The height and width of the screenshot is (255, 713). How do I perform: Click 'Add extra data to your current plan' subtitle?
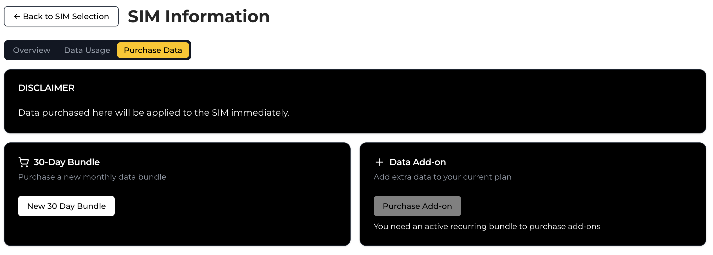443,177
